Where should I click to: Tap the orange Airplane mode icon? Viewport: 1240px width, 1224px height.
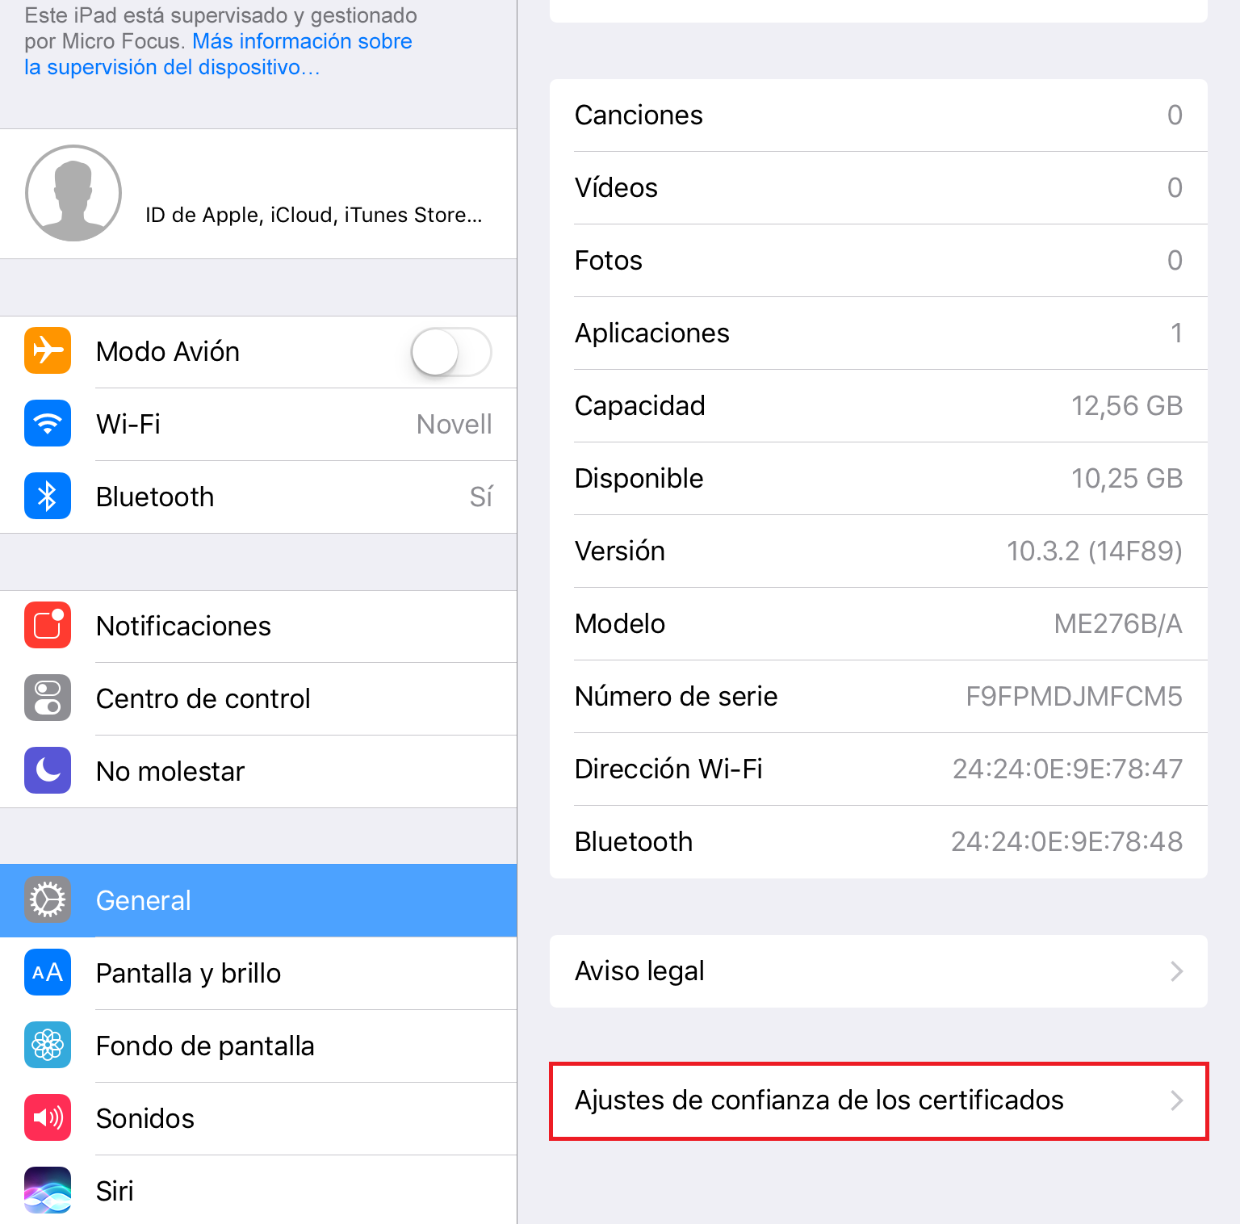click(x=48, y=350)
